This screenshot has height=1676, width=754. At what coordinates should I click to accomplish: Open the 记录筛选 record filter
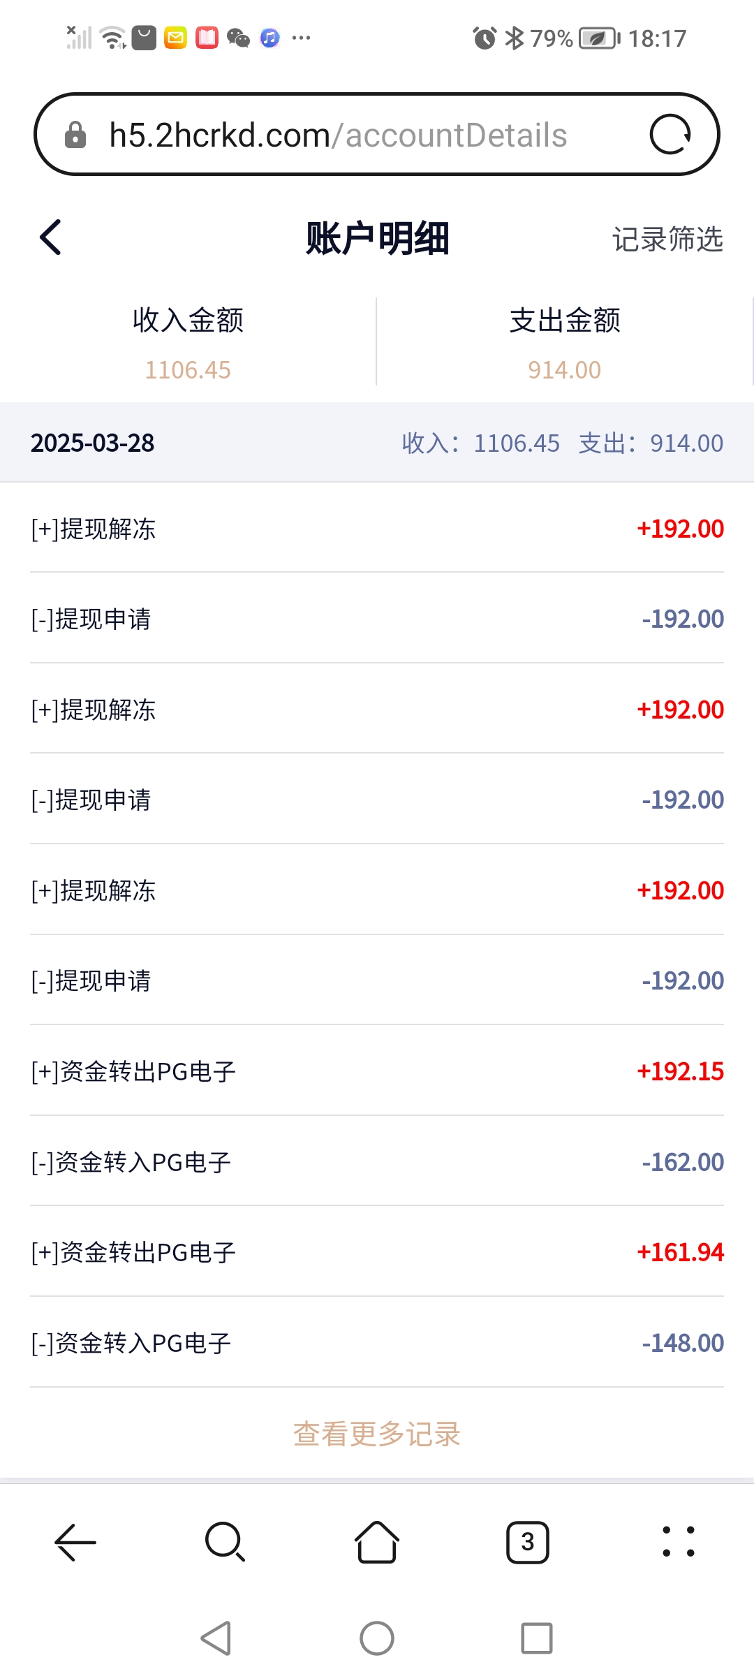(x=667, y=240)
